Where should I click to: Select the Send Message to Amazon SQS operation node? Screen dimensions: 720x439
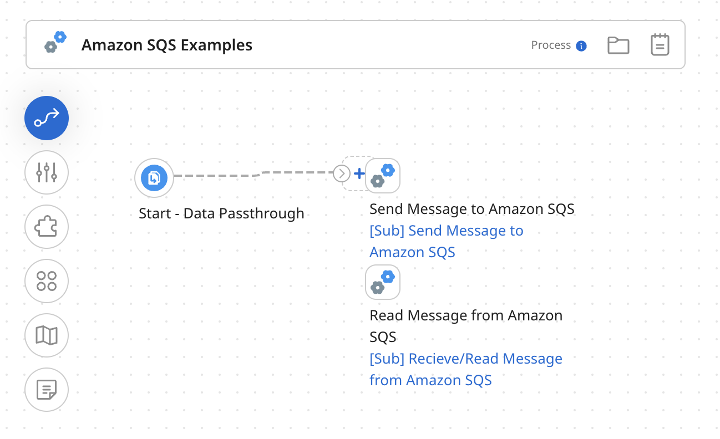pyautogui.click(x=383, y=175)
